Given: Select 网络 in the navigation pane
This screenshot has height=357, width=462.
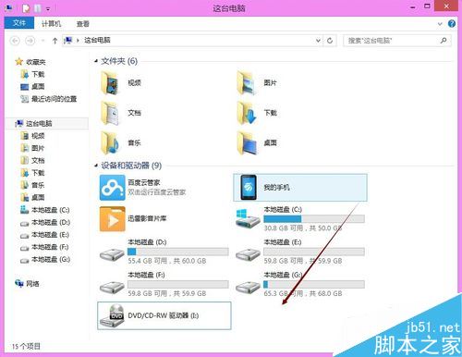Looking at the screenshot, I should tap(27, 283).
